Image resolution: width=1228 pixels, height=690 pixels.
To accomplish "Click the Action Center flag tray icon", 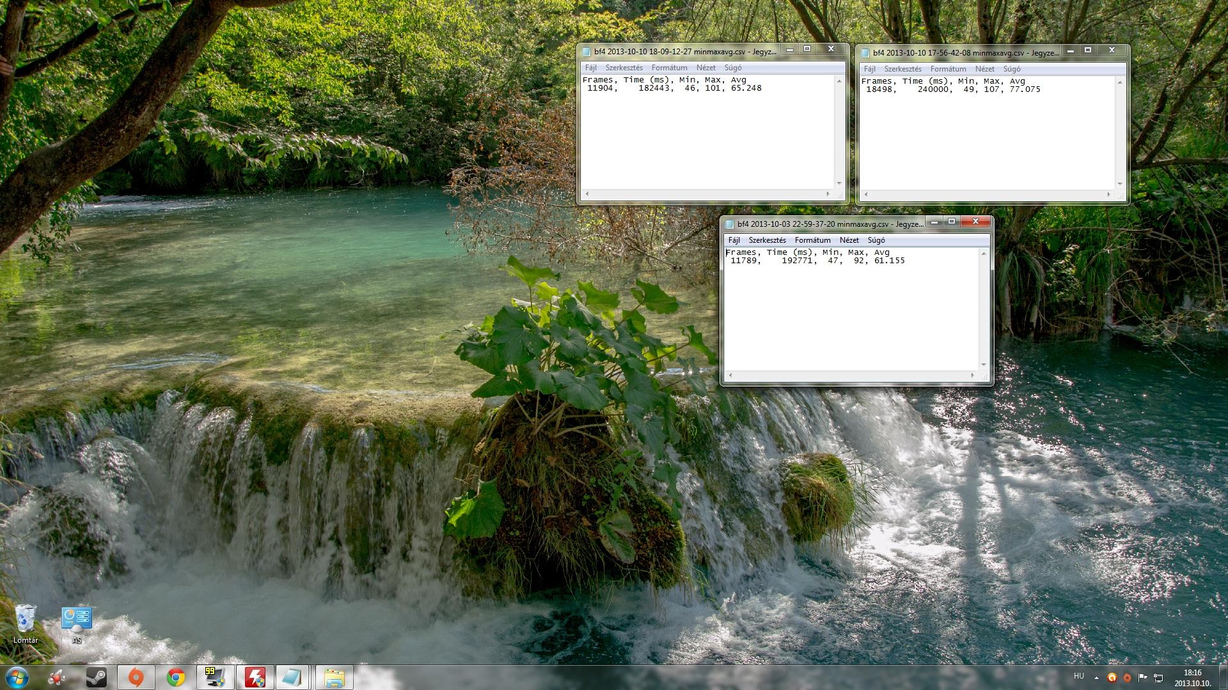I will 1142,678.
